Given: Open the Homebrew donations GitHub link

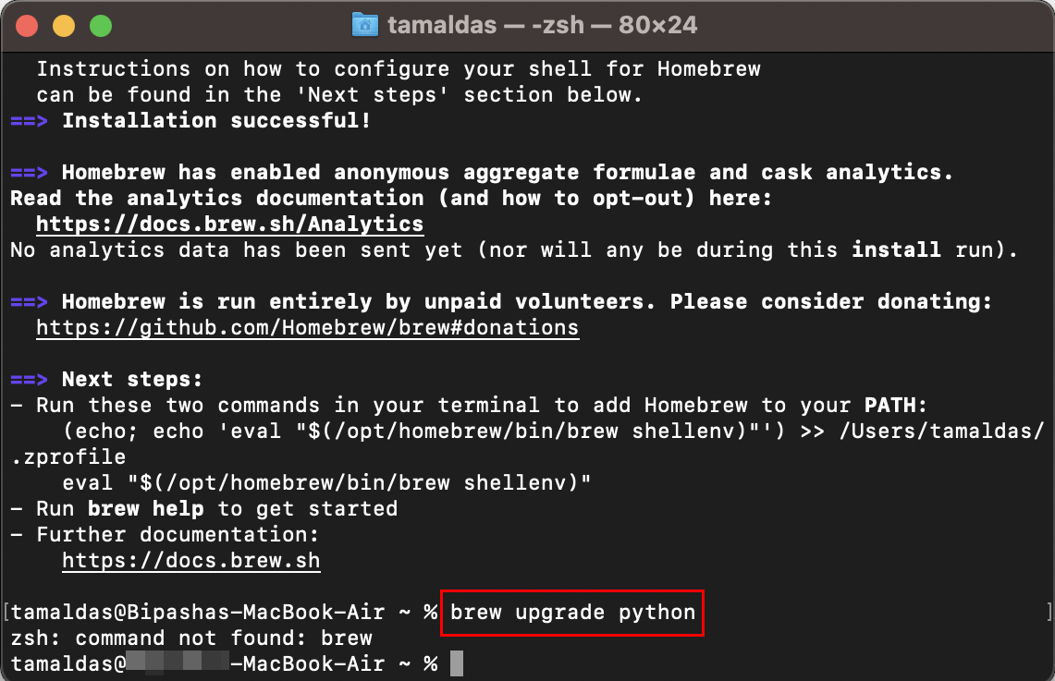Looking at the screenshot, I should 306,327.
